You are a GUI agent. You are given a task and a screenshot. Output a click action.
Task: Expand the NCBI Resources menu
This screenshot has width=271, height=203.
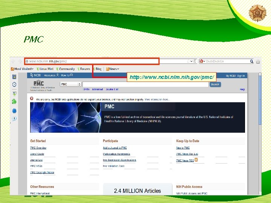point(51,75)
